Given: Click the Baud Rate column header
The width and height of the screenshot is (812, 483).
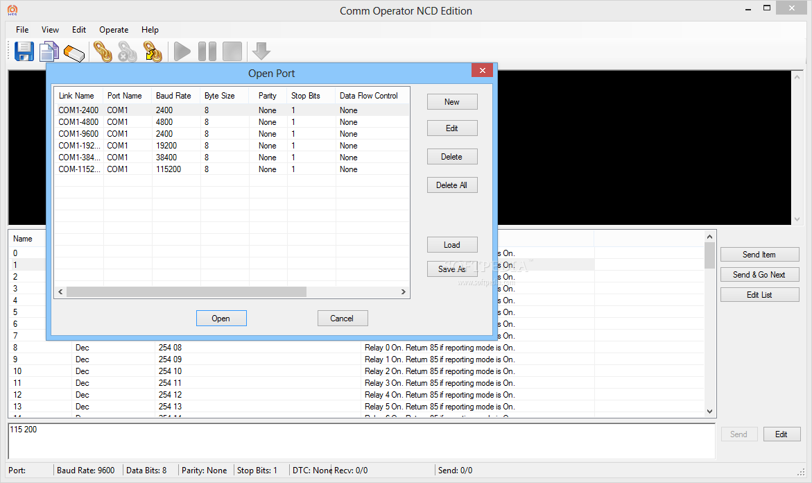Looking at the screenshot, I should point(176,95).
